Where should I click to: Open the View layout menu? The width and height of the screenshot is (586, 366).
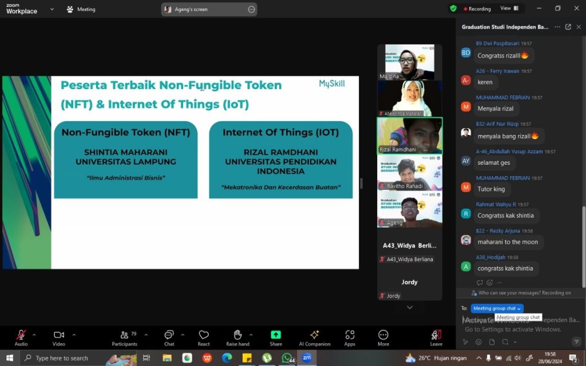(x=509, y=9)
